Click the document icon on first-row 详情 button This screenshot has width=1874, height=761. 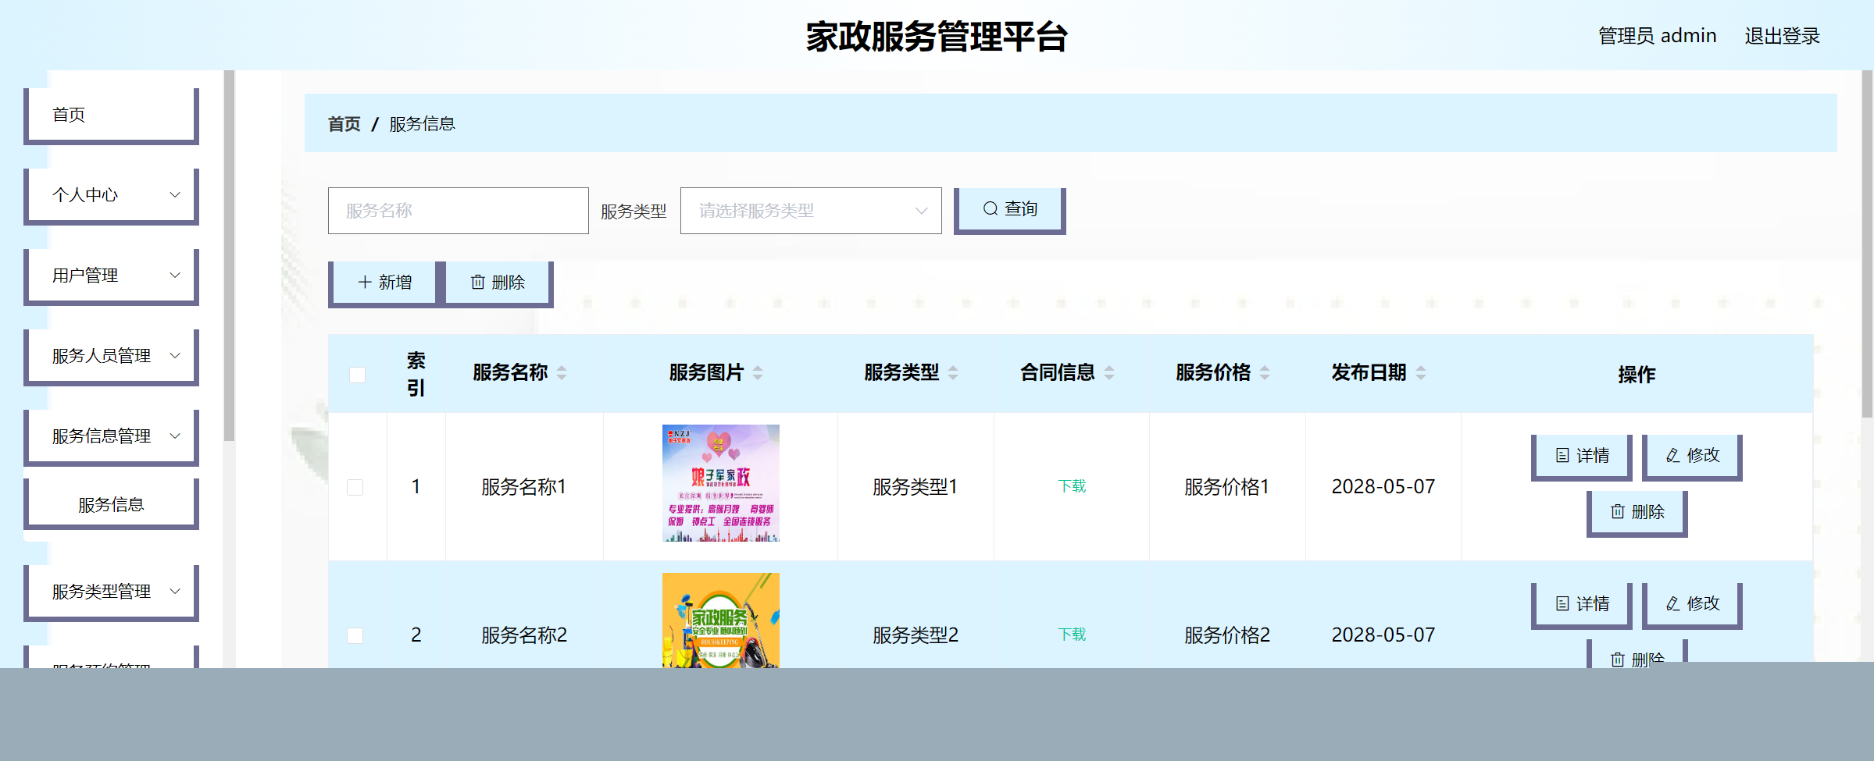(1561, 455)
